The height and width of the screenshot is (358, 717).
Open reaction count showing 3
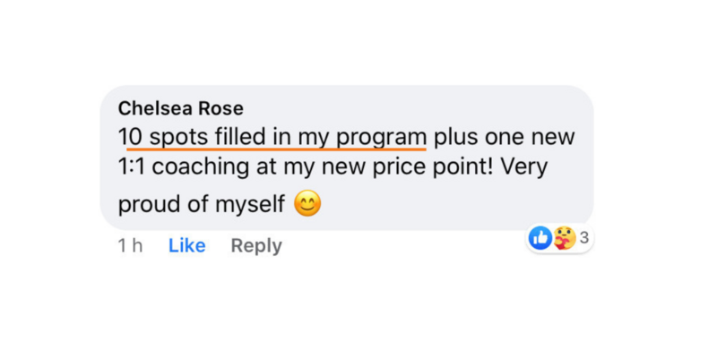(x=584, y=238)
